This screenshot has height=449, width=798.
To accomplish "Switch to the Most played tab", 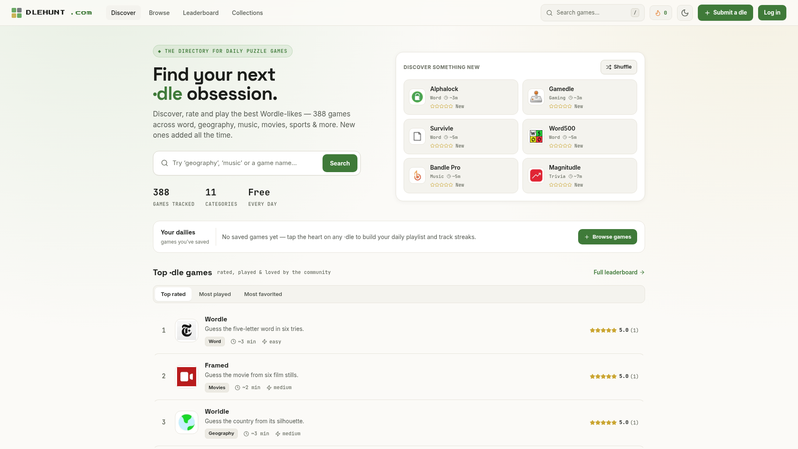I will [215, 294].
